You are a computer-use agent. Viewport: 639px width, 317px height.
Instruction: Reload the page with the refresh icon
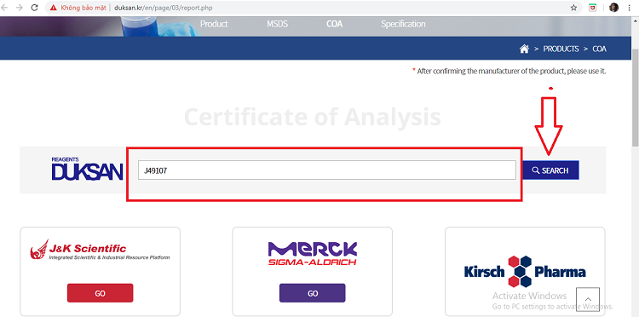click(x=35, y=8)
